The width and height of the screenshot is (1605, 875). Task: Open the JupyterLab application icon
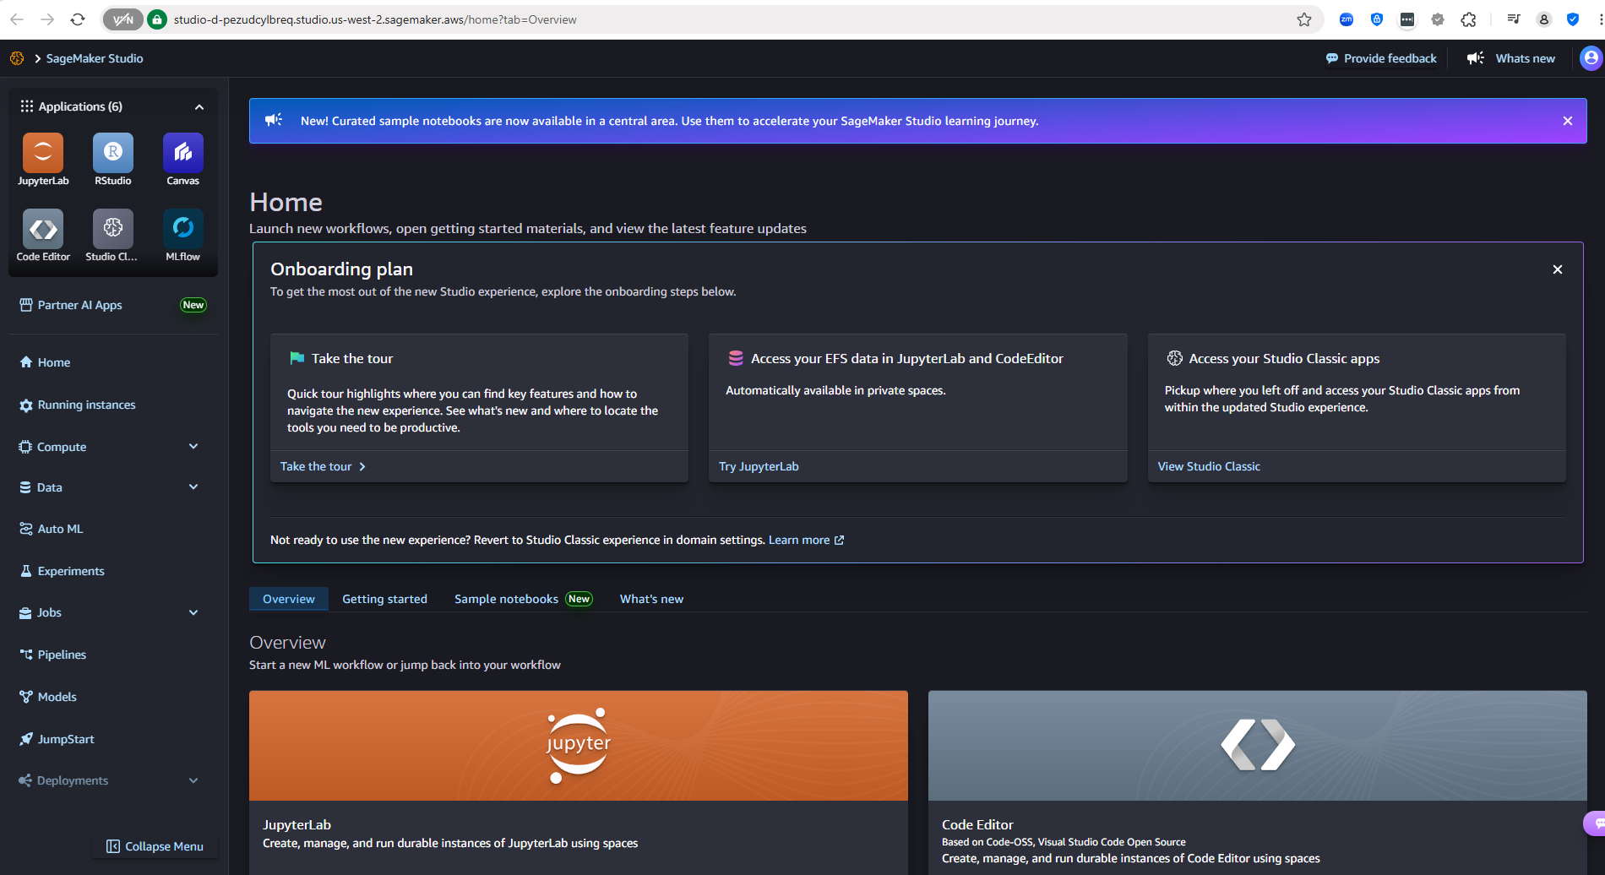(43, 154)
